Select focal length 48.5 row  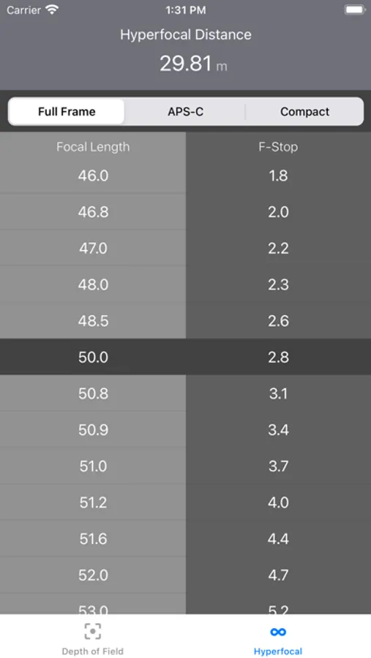tap(93, 321)
